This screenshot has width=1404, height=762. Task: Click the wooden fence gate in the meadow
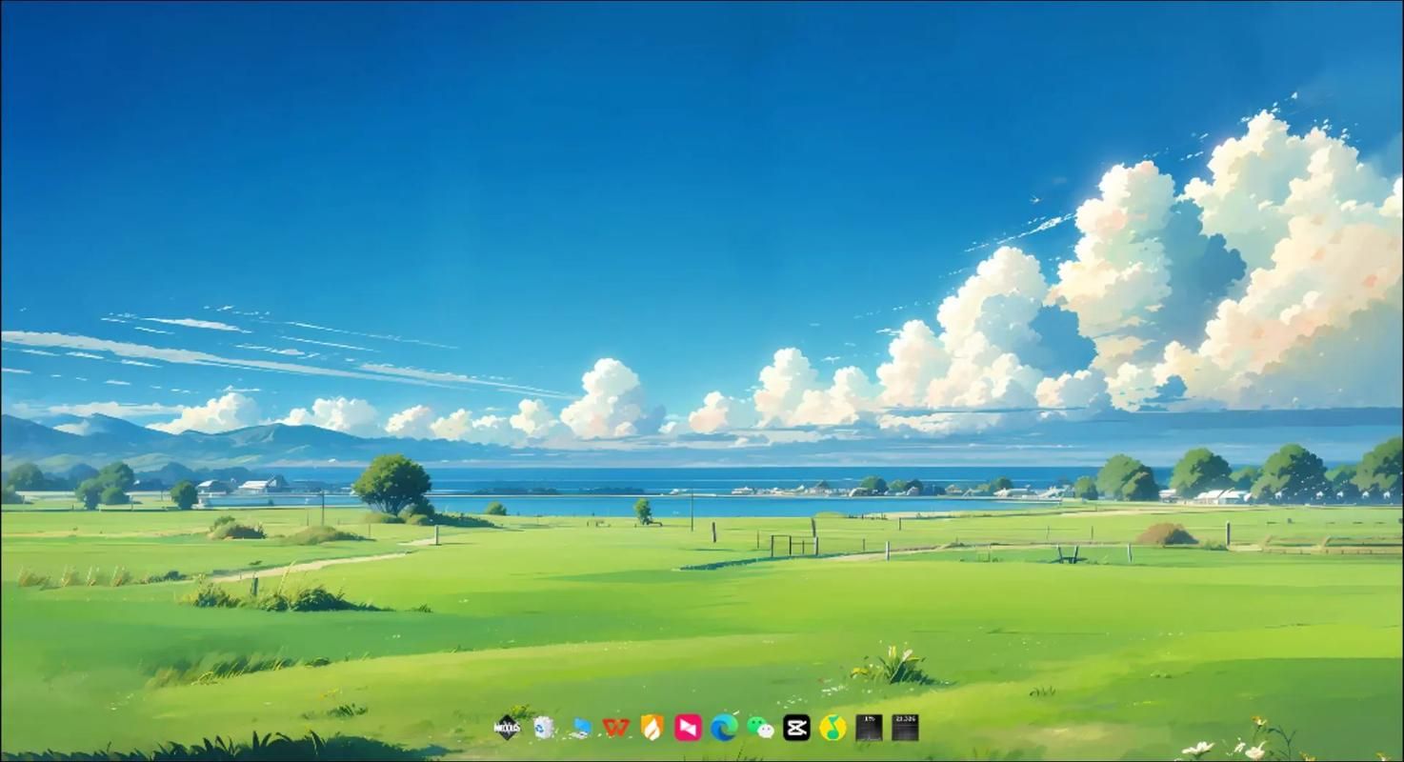793,545
